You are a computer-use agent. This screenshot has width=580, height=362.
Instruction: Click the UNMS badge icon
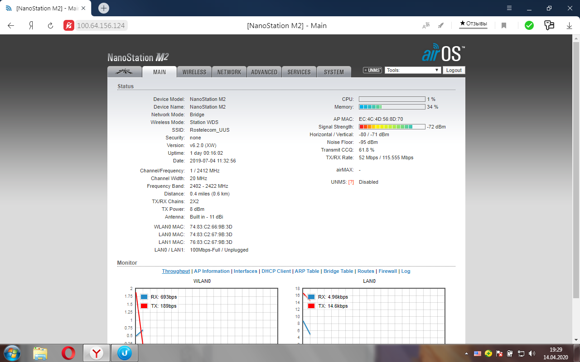pyautogui.click(x=372, y=70)
